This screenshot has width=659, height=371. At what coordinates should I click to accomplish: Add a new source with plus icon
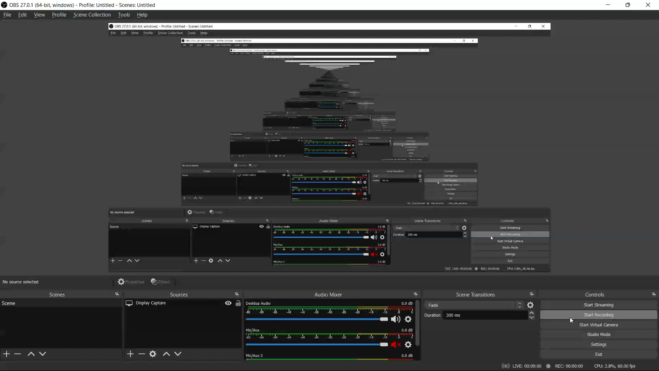tap(130, 354)
